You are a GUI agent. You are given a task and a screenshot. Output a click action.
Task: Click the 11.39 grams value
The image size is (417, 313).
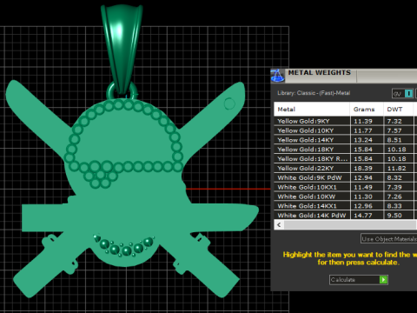(x=363, y=121)
